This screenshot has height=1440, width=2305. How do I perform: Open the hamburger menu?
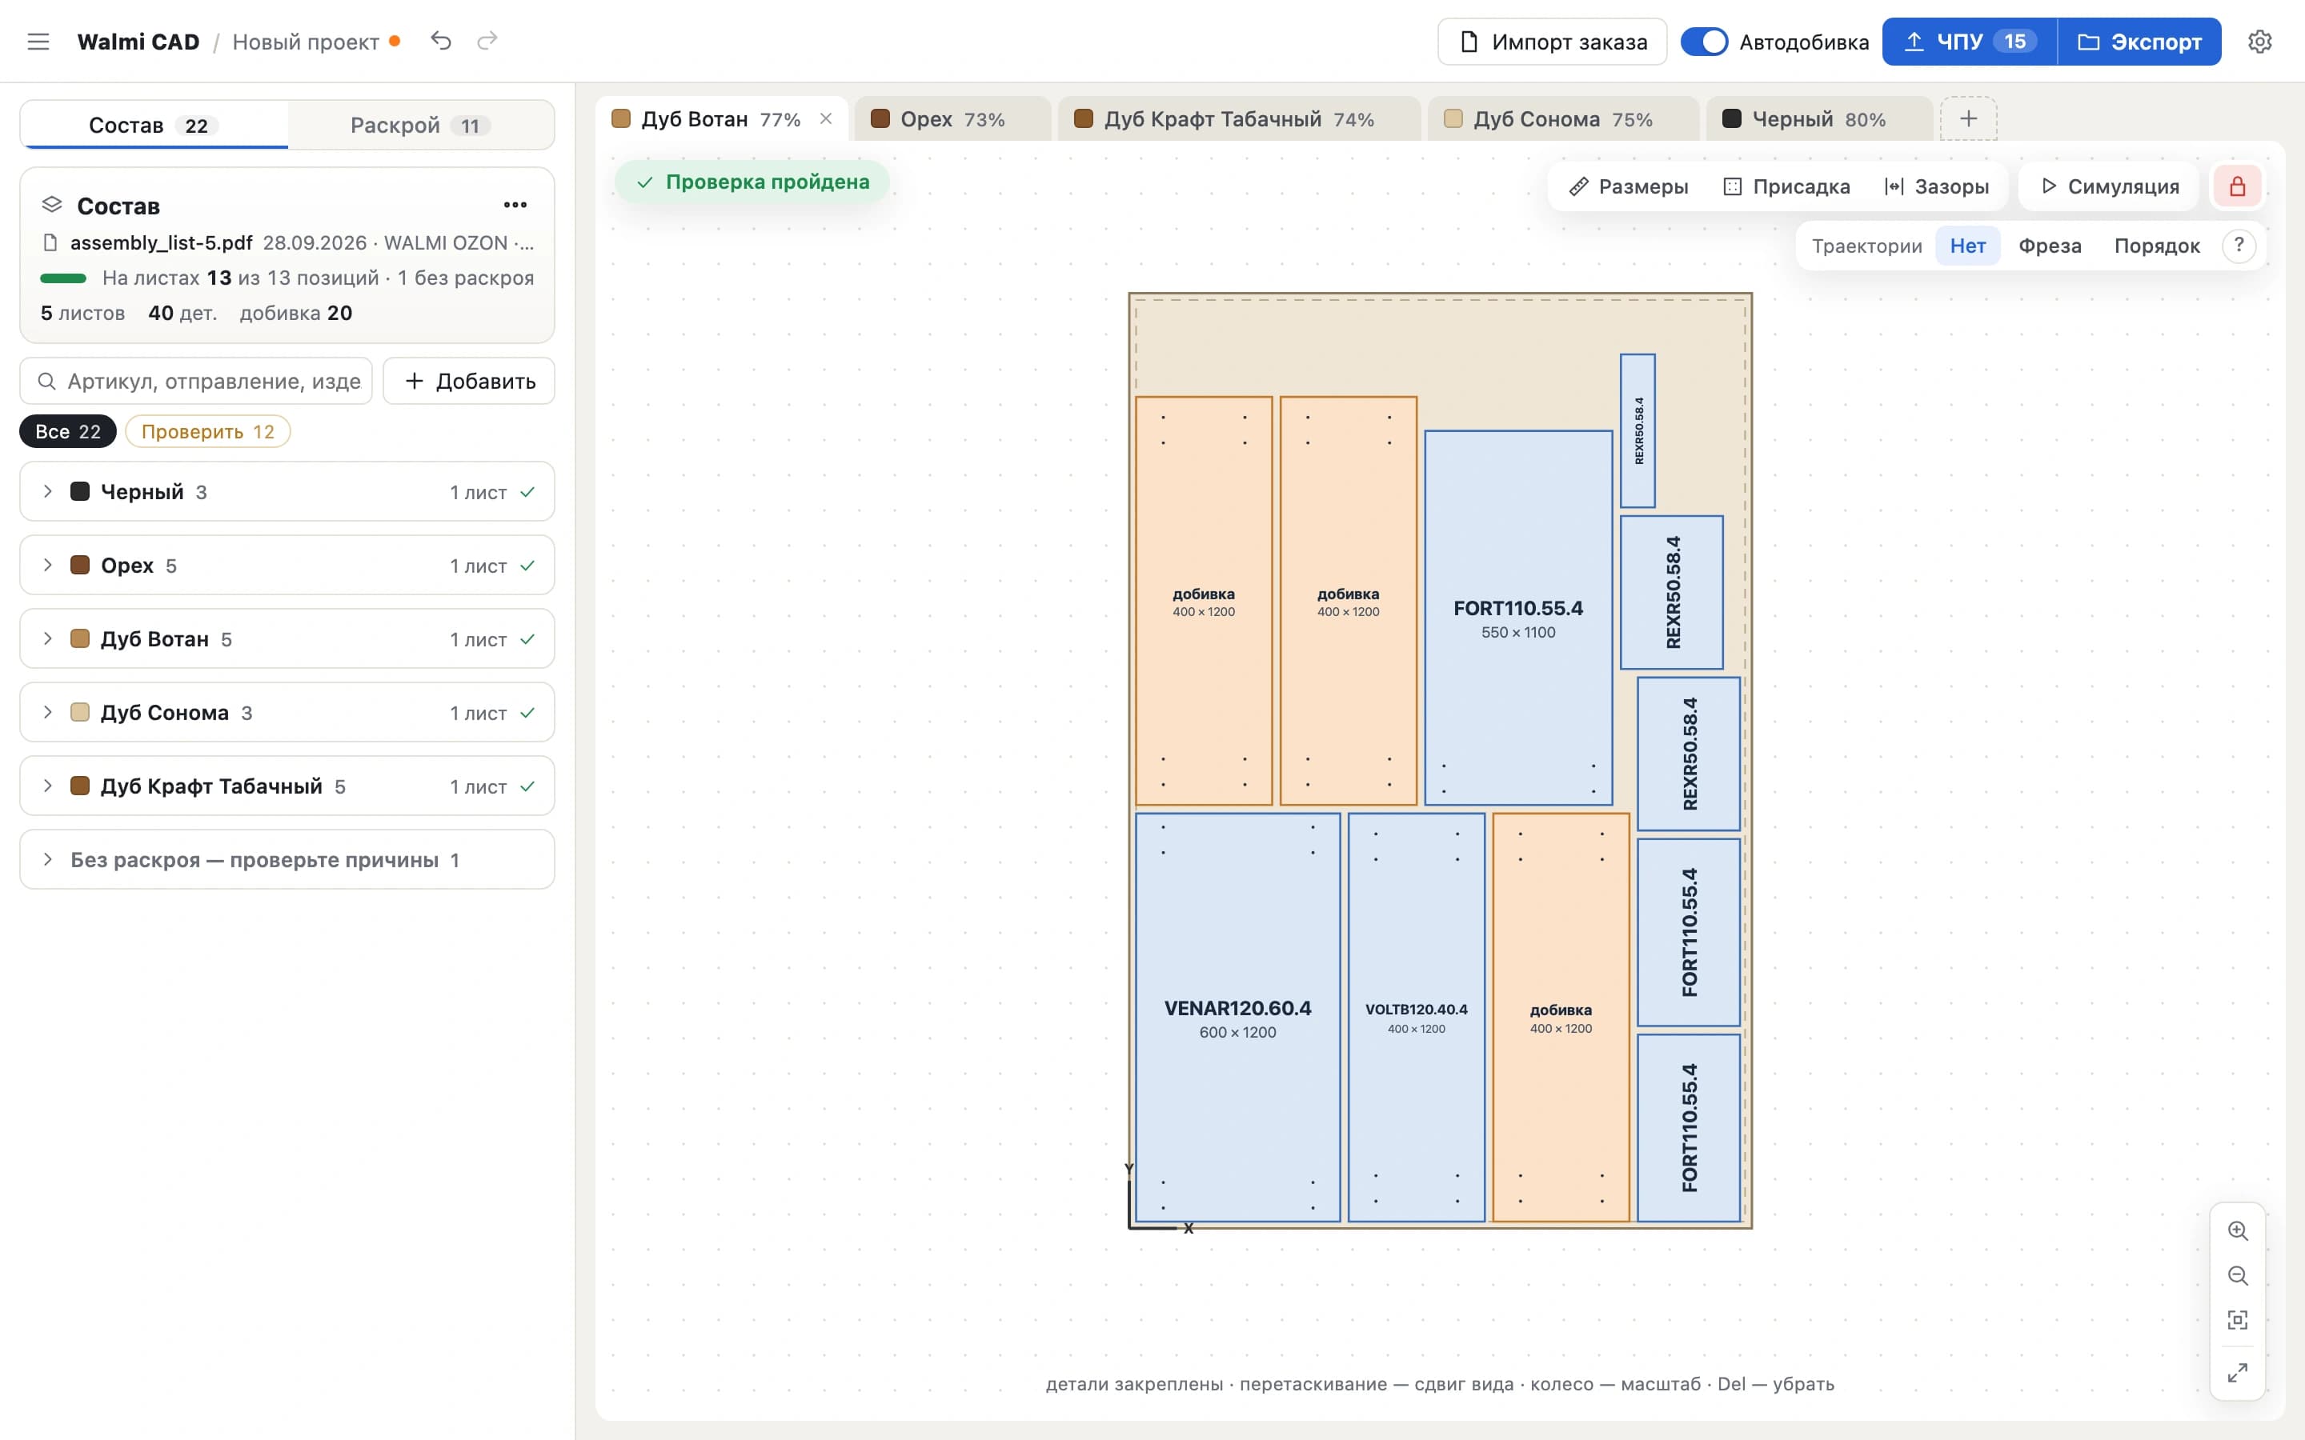[38, 42]
